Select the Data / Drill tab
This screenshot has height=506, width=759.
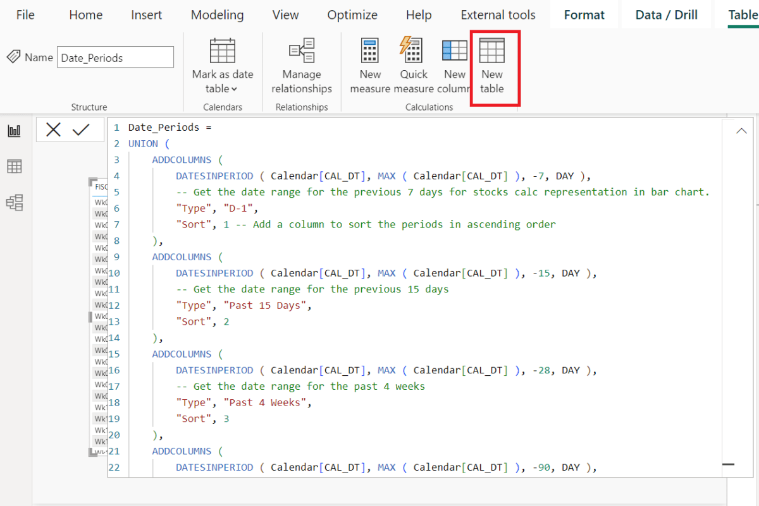click(666, 15)
